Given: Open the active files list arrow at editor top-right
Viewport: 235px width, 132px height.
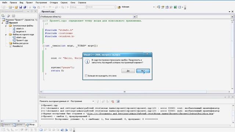Looking at the screenshot, I should 229,11.
